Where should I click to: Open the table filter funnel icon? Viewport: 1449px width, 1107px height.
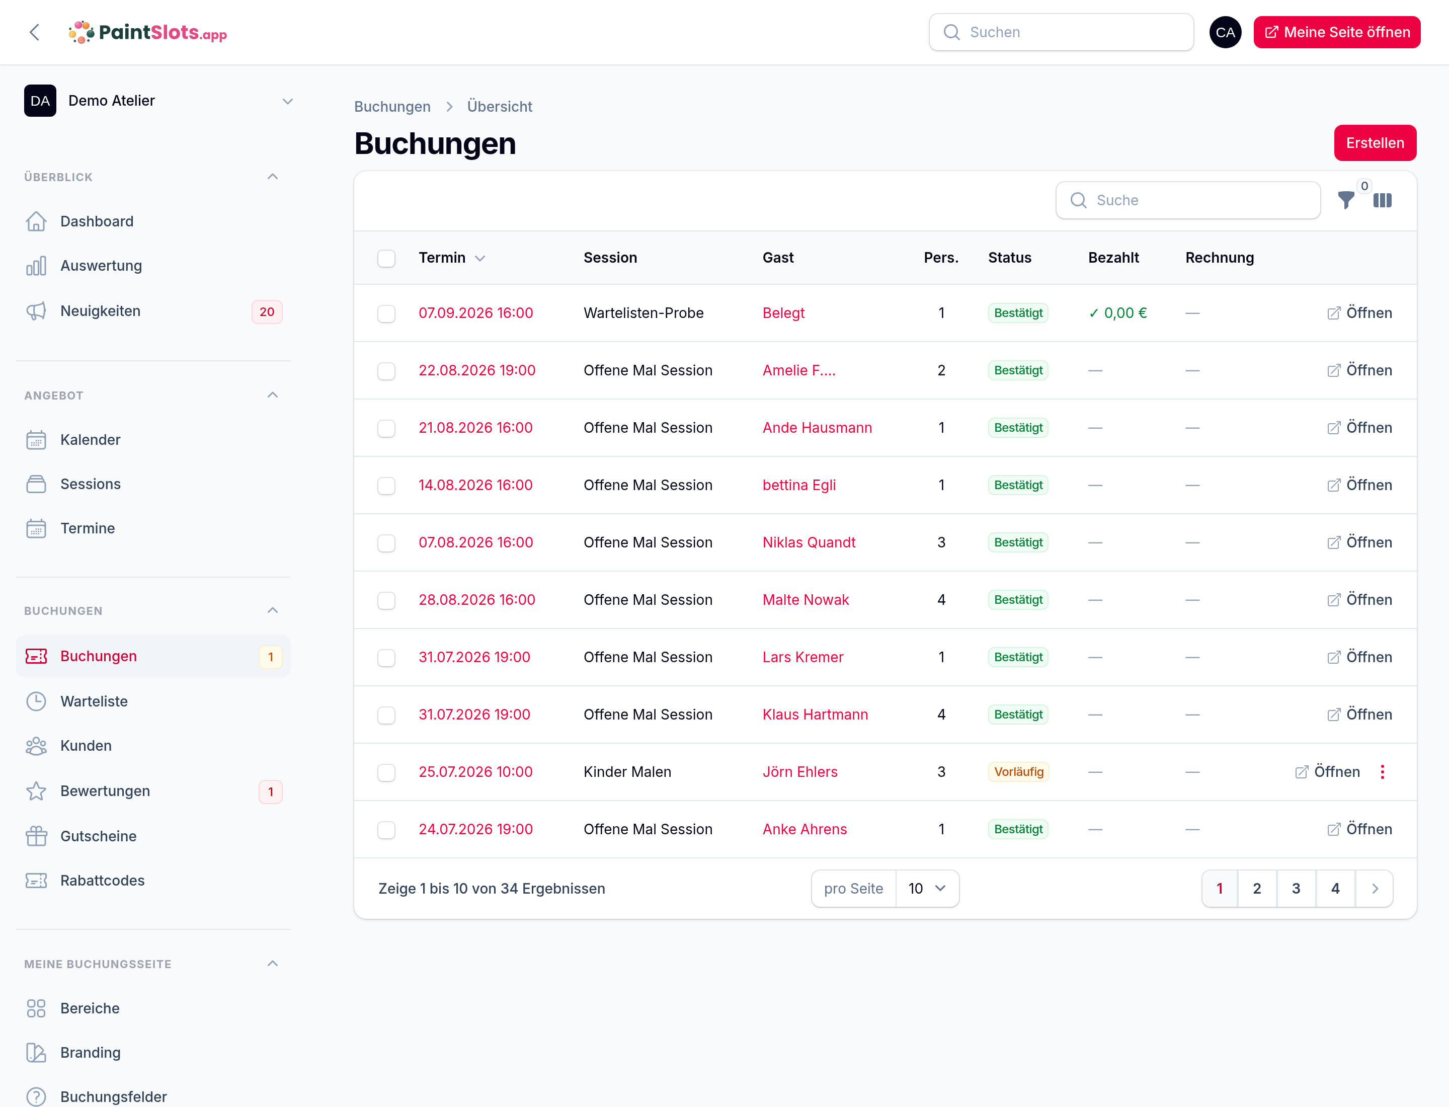[1346, 200]
